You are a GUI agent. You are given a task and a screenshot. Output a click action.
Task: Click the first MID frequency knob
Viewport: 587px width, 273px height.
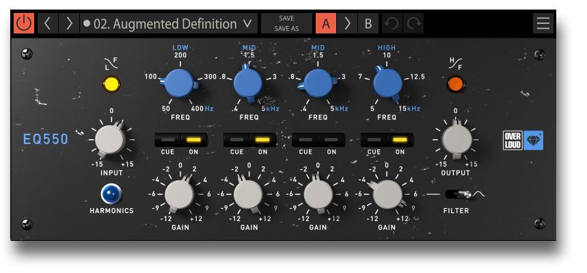248,83
